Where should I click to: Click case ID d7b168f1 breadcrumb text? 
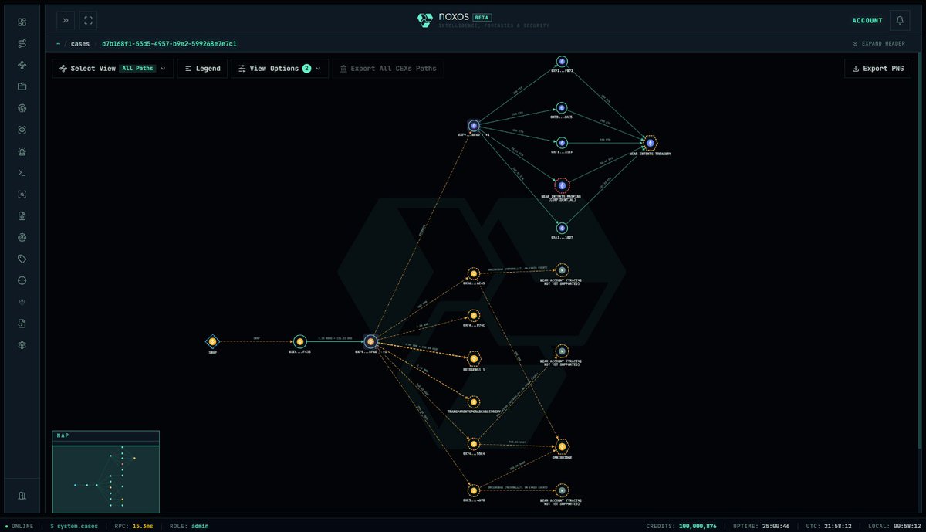(169, 44)
